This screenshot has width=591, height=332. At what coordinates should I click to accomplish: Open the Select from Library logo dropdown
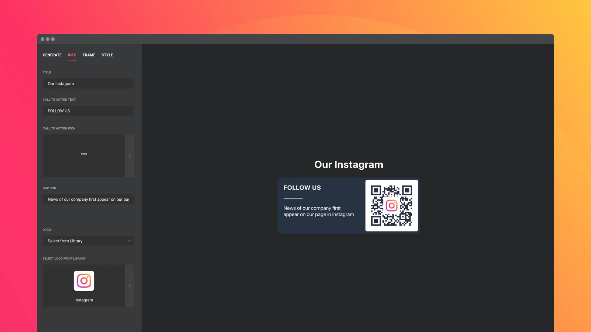88,241
